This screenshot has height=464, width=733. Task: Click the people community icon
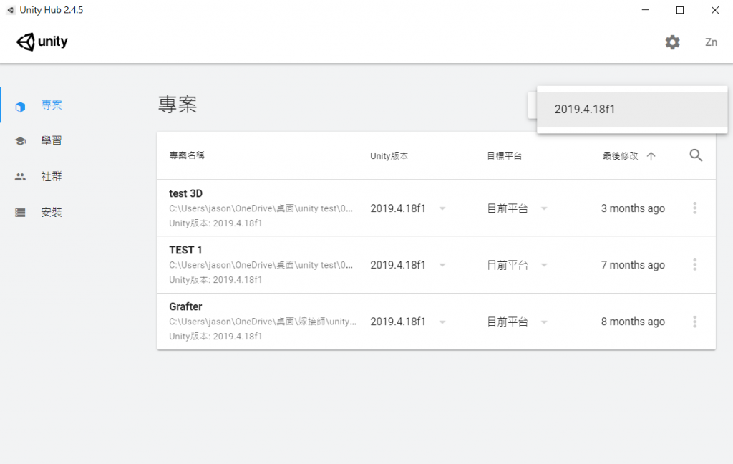click(20, 177)
